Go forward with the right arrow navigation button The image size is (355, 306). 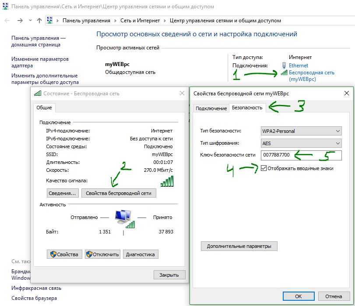(20, 21)
